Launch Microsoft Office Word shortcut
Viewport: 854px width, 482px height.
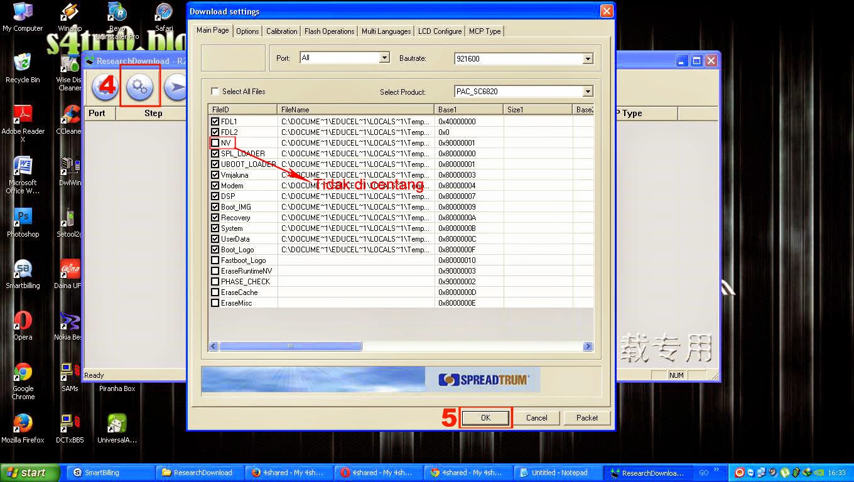tap(23, 174)
